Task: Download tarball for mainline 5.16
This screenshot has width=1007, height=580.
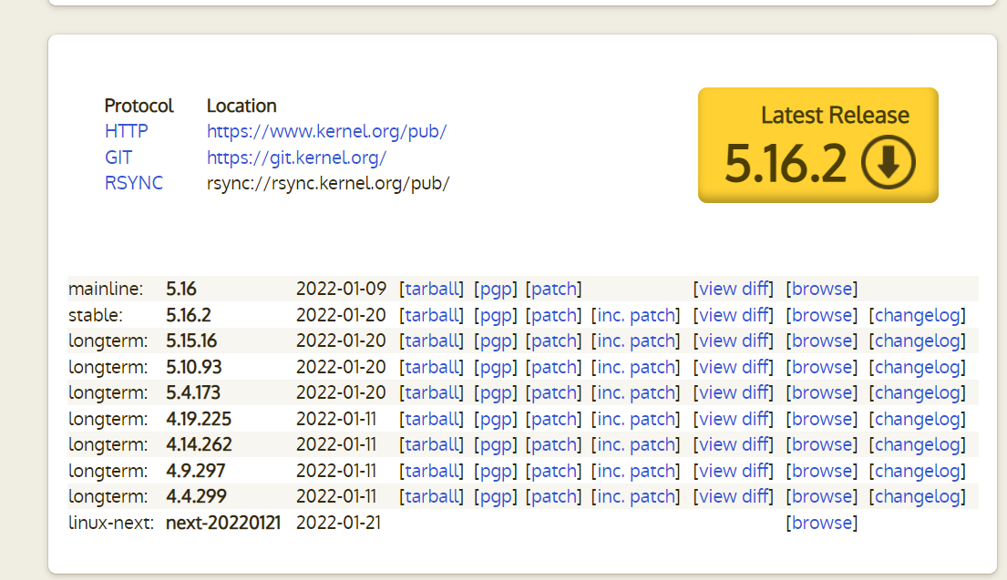Action: coord(432,289)
